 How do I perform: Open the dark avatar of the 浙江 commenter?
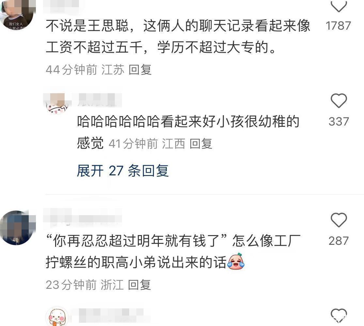16,228
